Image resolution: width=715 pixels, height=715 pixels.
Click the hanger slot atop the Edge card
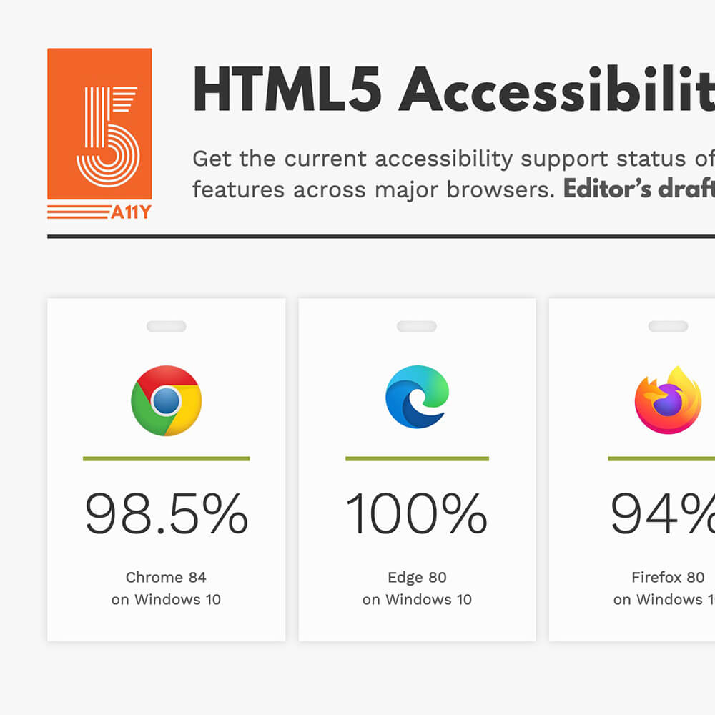(417, 326)
